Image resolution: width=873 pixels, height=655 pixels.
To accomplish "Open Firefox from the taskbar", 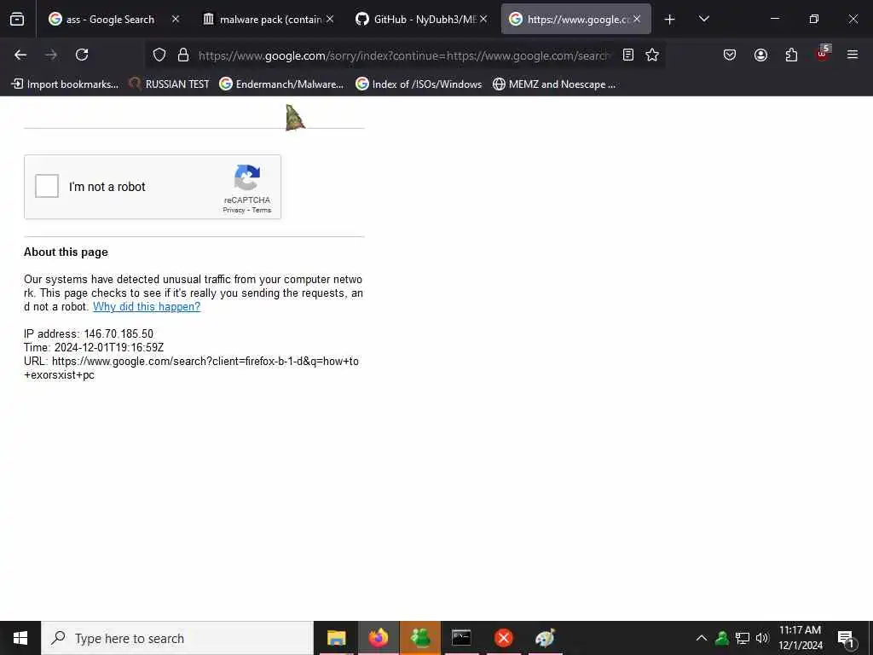I will (x=378, y=638).
